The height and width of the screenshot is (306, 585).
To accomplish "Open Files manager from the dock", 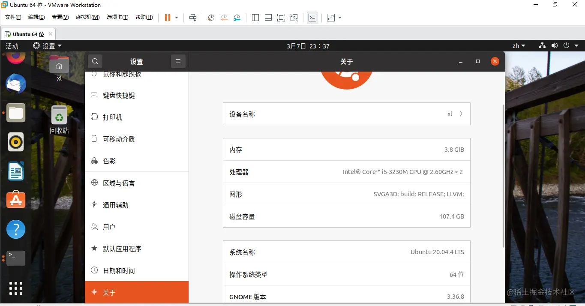I will click(x=16, y=113).
